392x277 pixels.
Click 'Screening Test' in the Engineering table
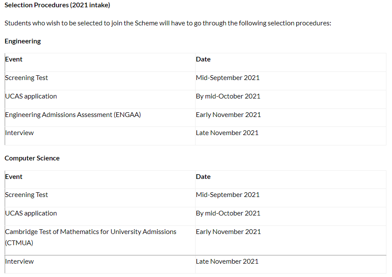pos(27,78)
